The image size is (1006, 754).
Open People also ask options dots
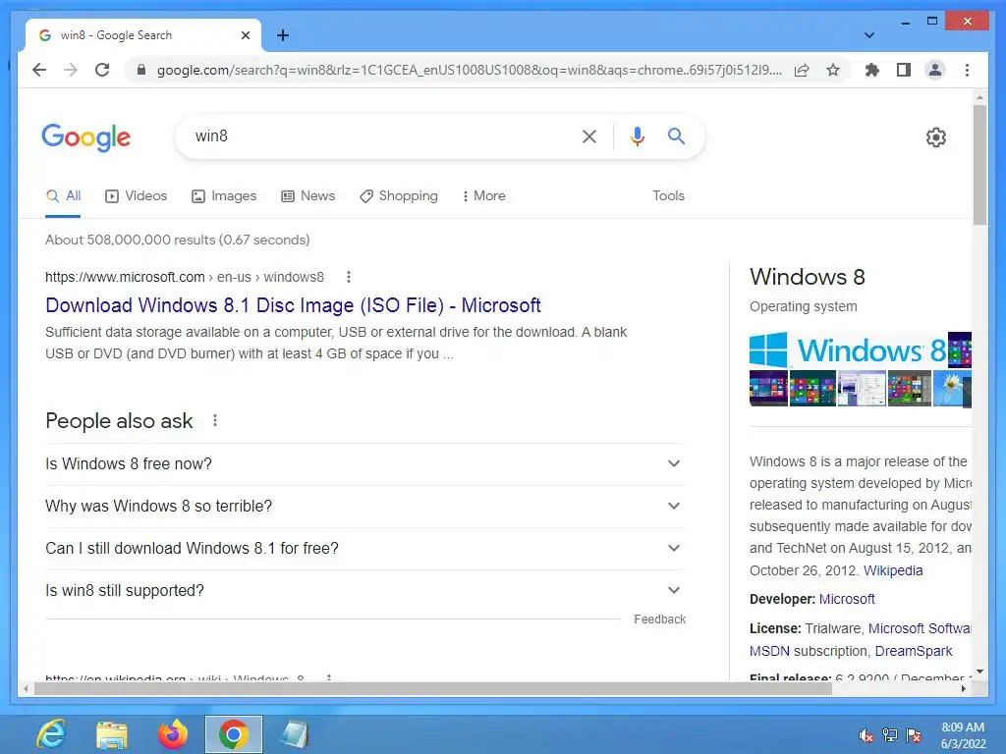(x=215, y=420)
